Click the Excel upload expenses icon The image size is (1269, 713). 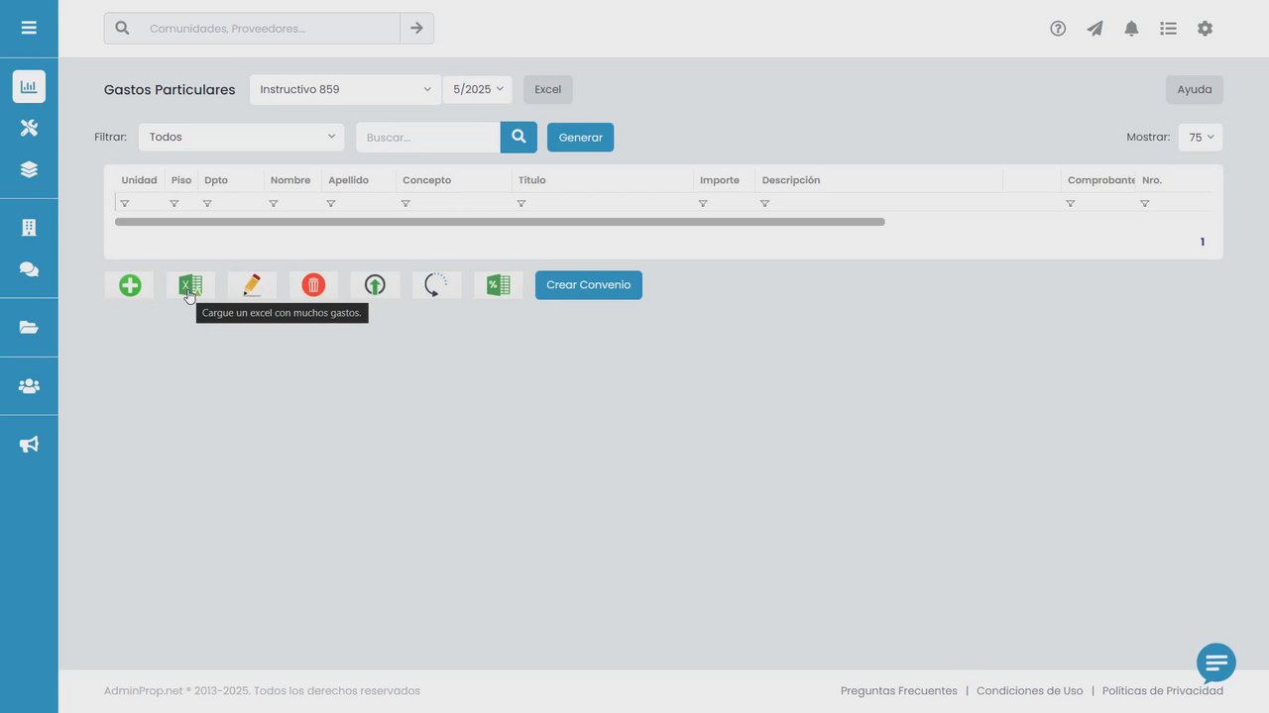[190, 285]
